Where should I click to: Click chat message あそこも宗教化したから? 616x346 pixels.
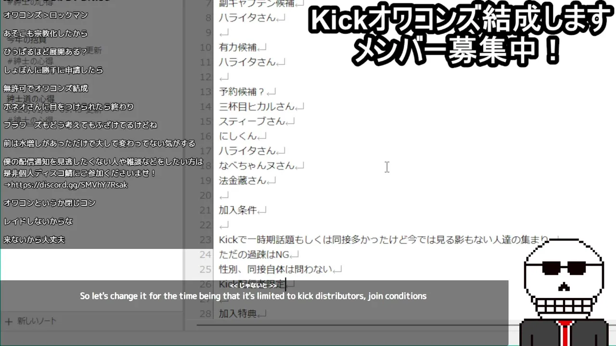point(46,34)
